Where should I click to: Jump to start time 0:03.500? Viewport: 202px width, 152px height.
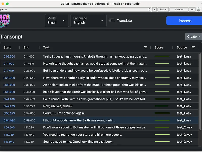9,56
